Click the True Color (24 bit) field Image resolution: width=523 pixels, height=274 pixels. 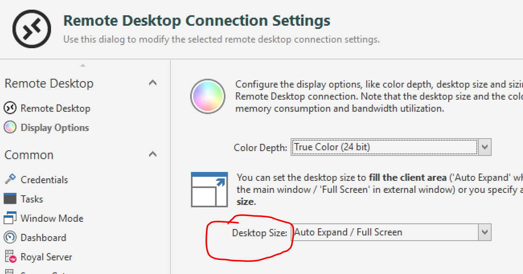tap(384, 147)
